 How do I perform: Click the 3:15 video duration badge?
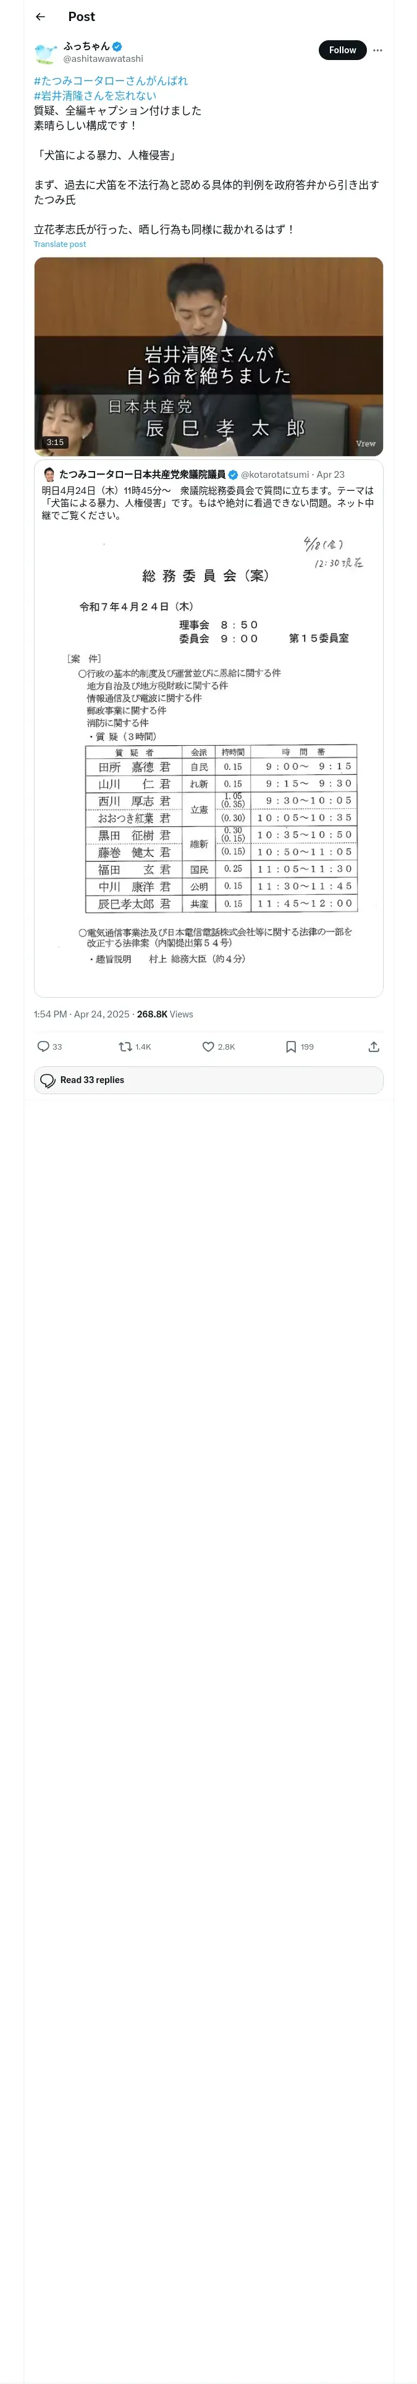click(56, 443)
